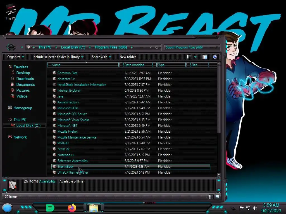This screenshot has height=214, width=286.
Task: Open the Start orb on the taskbar
Action: pos(7,208)
